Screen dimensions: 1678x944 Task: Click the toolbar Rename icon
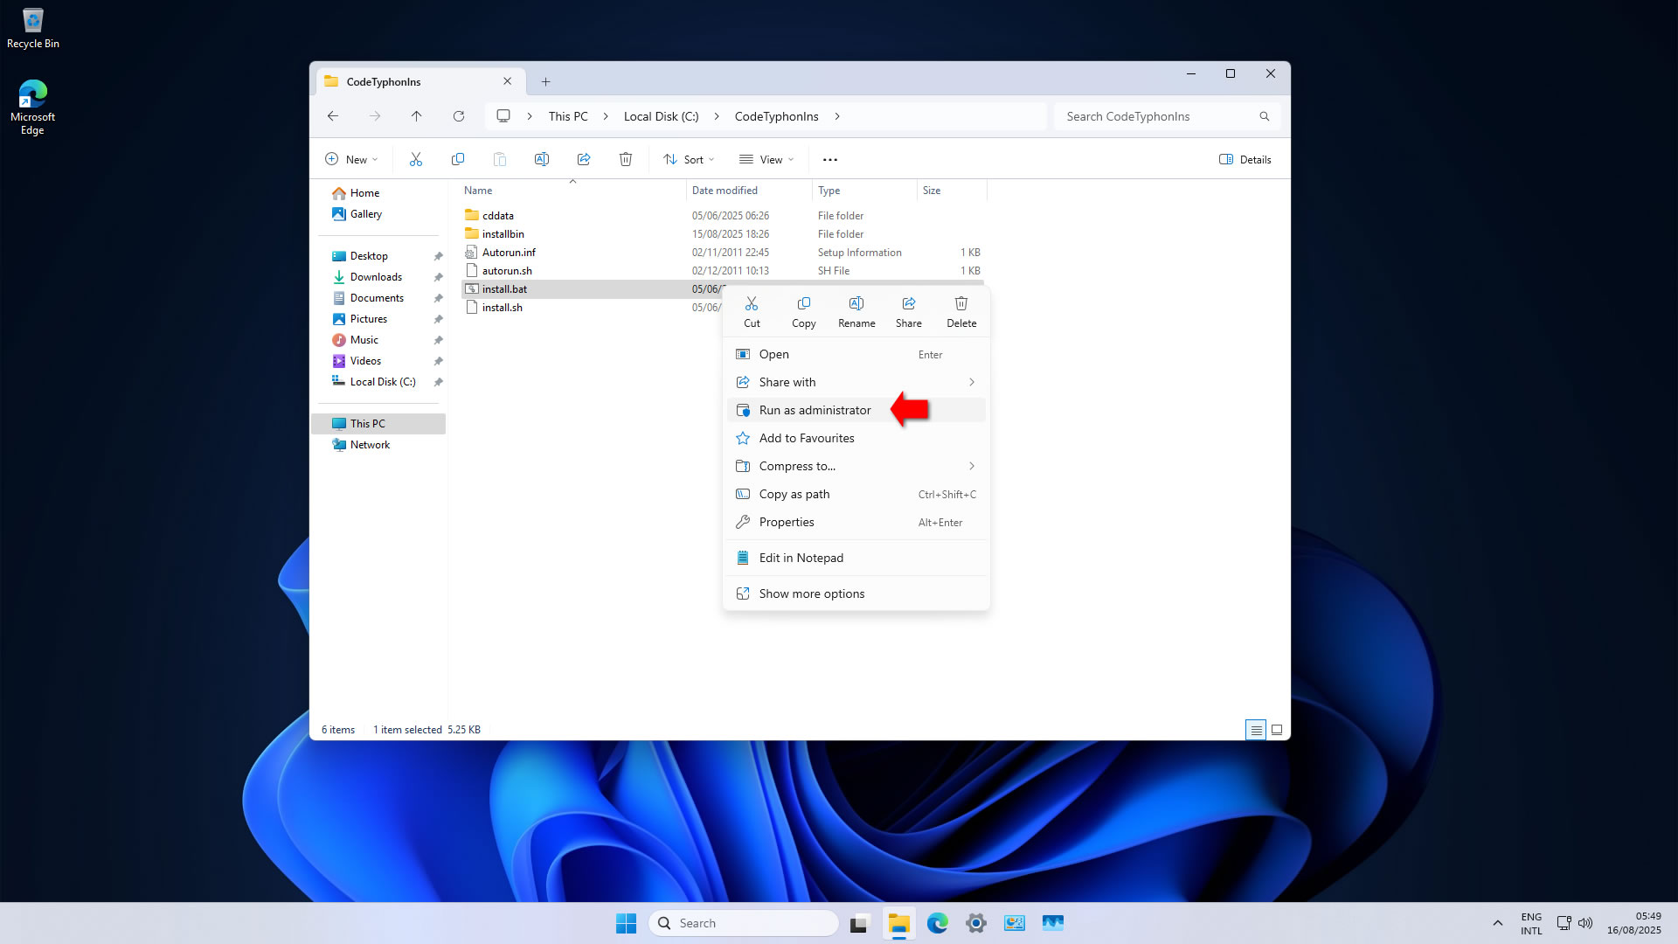click(542, 159)
